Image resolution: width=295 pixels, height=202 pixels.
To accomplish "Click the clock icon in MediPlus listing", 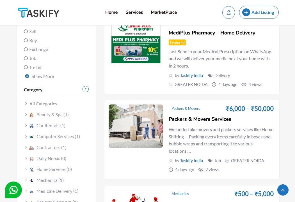I will click(x=214, y=85).
